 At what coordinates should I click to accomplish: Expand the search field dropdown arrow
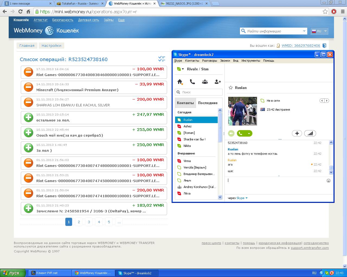pos(304,31)
